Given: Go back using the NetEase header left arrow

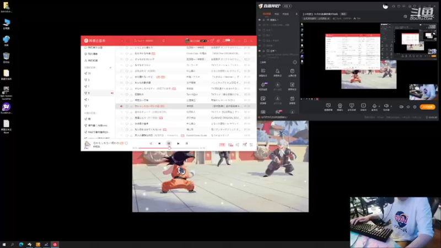Looking at the screenshot, I should [x=122, y=41].
